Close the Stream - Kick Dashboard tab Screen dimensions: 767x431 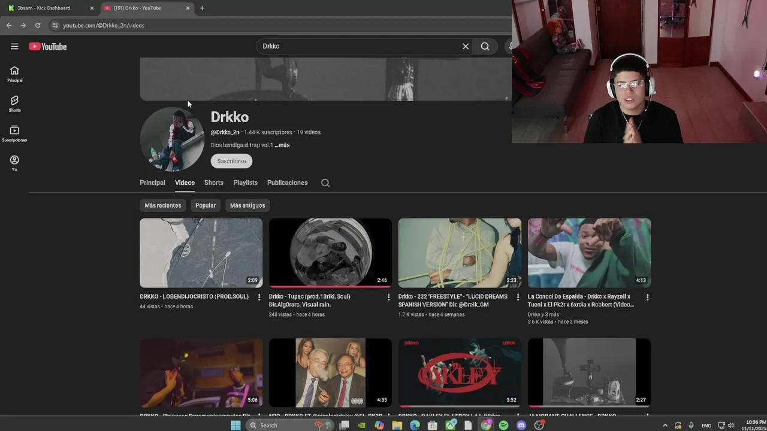pos(92,8)
